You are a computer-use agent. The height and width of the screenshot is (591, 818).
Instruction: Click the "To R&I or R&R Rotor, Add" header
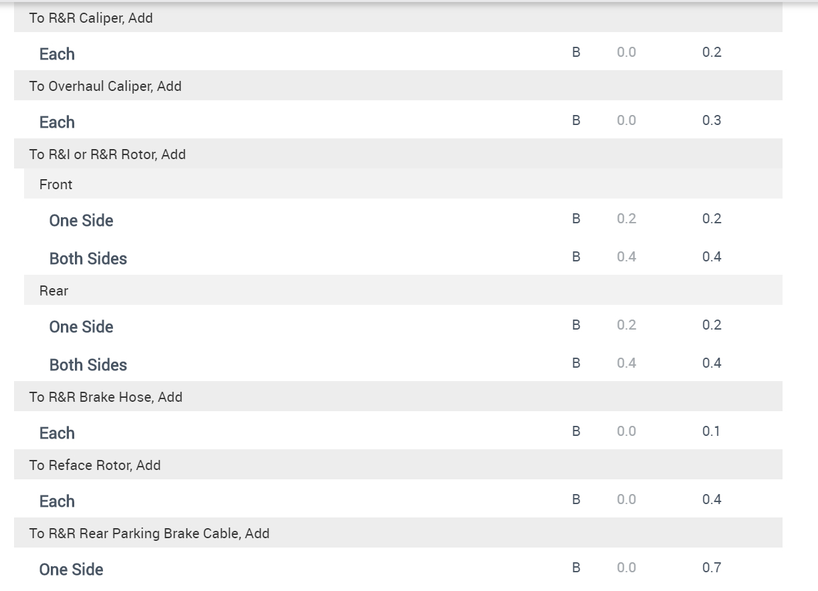click(x=107, y=154)
